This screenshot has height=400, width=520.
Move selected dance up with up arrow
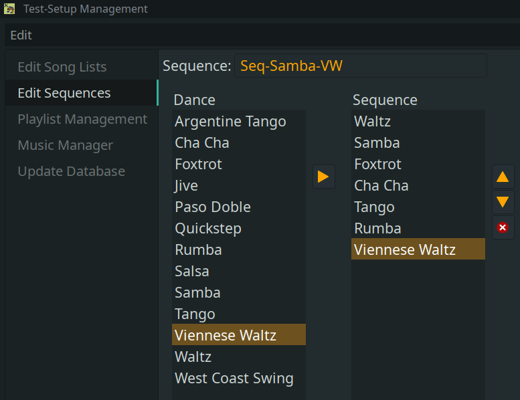click(503, 177)
